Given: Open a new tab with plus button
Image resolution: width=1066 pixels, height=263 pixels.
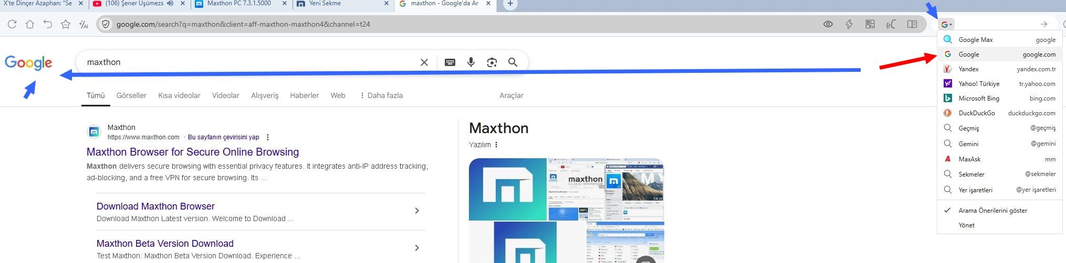Looking at the screenshot, I should point(510,4).
